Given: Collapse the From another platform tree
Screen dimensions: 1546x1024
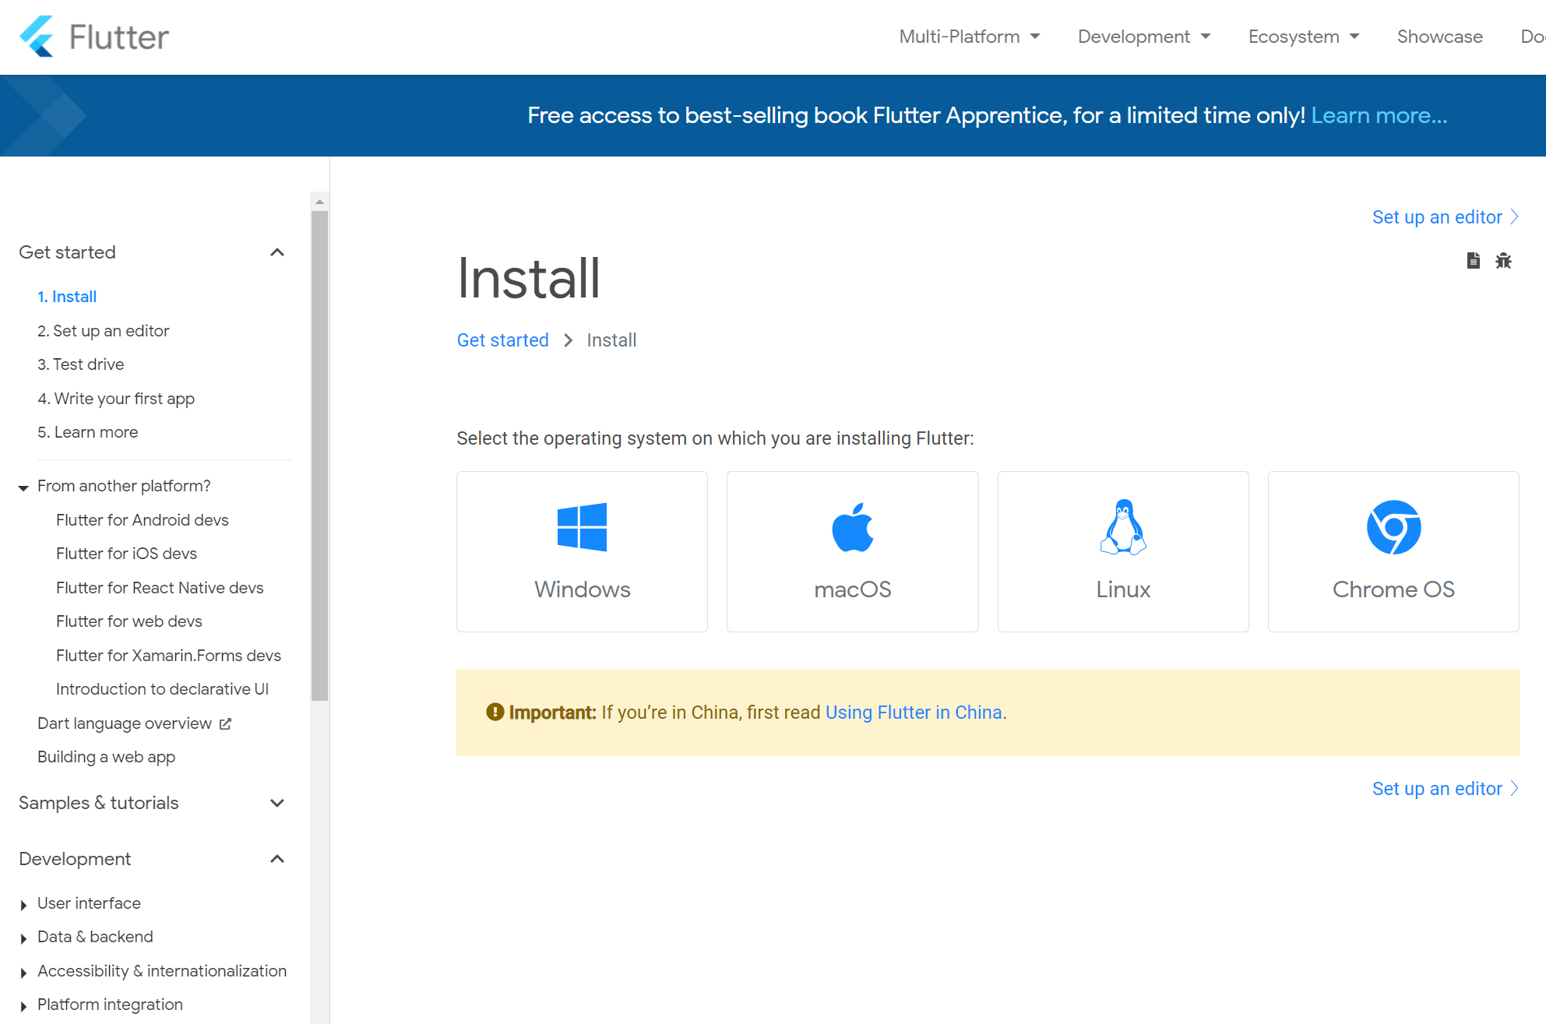Looking at the screenshot, I should click(x=23, y=487).
